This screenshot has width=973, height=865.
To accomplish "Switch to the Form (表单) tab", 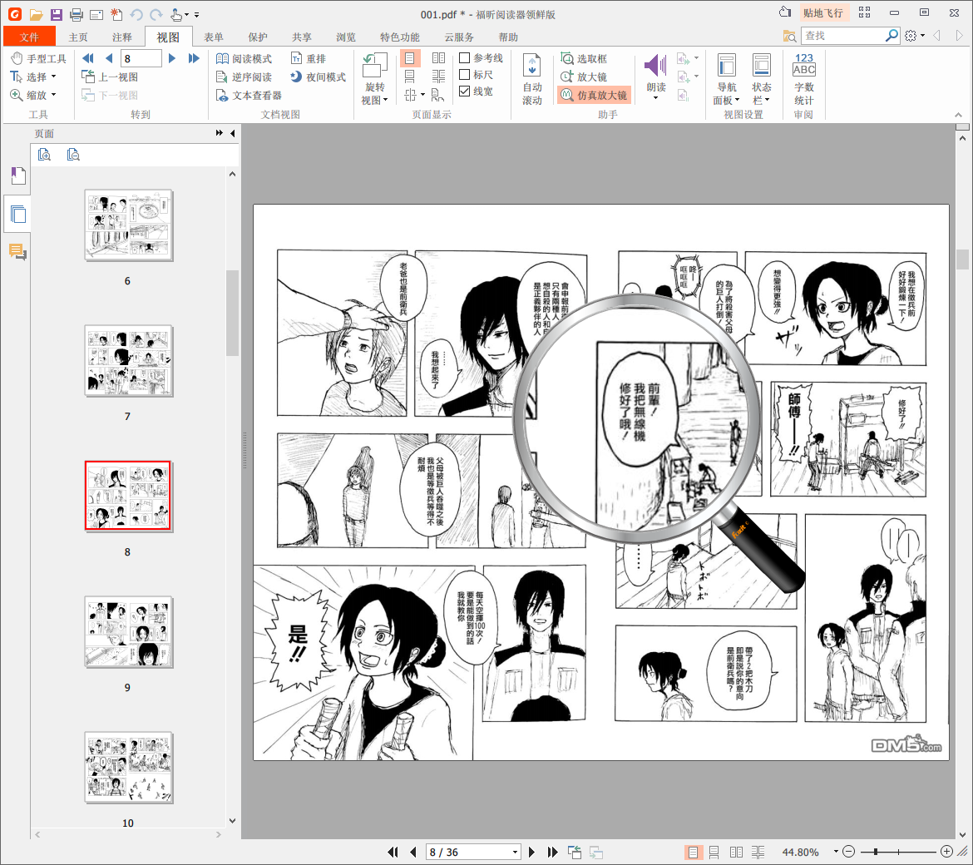I will 214,37.
